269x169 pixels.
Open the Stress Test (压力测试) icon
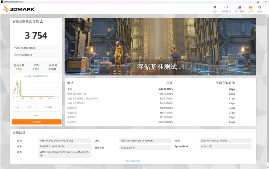239,7
